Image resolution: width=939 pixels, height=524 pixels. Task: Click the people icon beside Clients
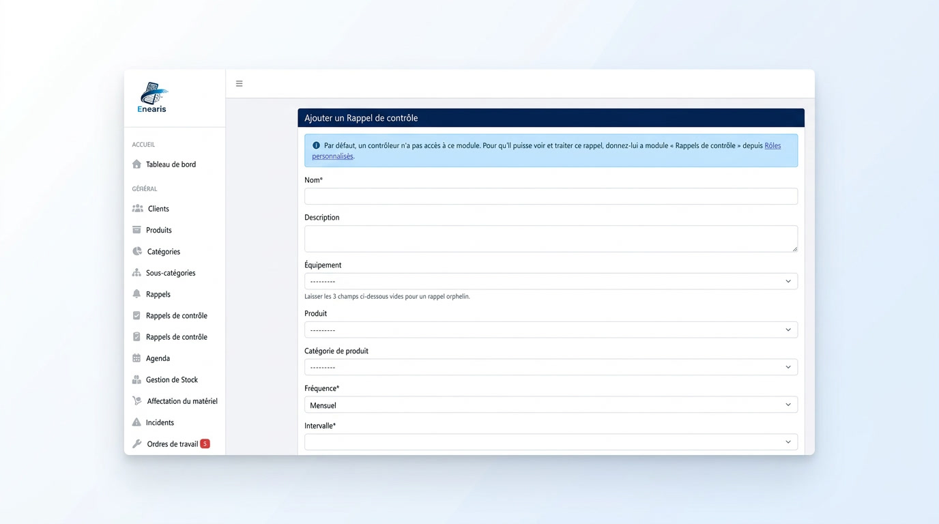pos(138,209)
